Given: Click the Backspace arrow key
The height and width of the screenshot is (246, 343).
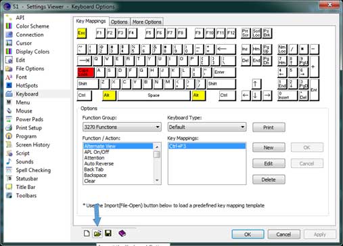Looking at the screenshot, I should click(226, 49).
